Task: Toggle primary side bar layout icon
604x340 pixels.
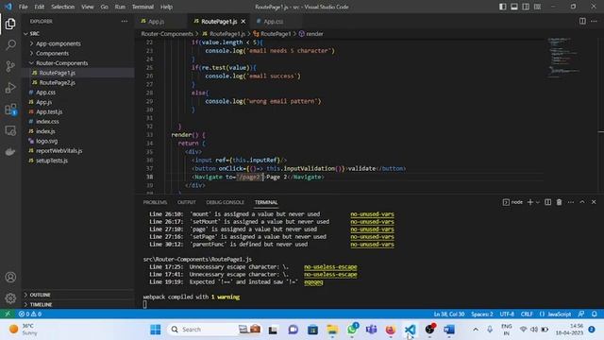Action: 503,7
